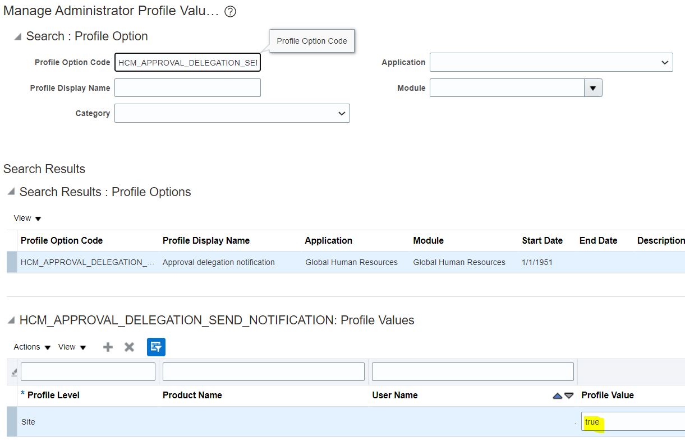Click the Module text input
The height and width of the screenshot is (442, 685).
coord(507,88)
